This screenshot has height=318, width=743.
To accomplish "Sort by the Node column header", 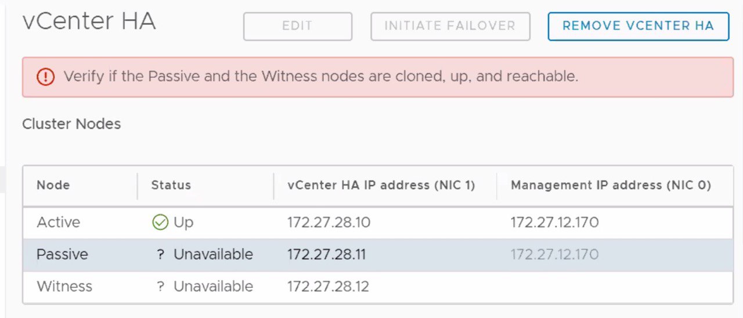I will point(53,185).
